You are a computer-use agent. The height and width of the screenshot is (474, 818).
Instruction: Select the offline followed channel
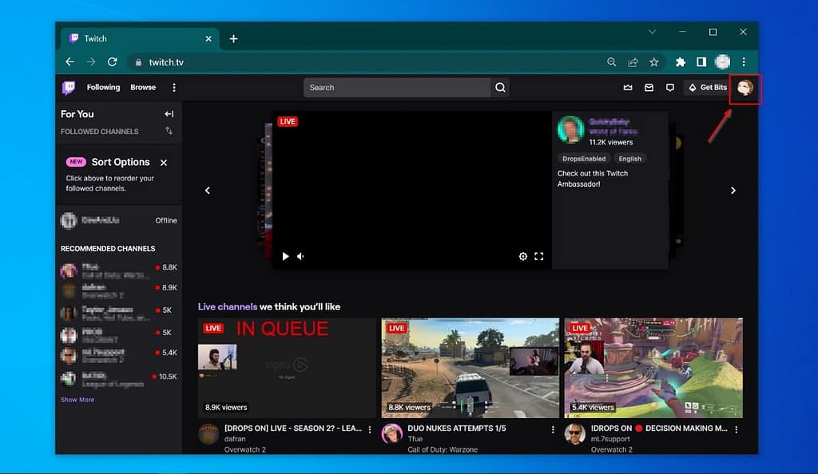pos(119,220)
